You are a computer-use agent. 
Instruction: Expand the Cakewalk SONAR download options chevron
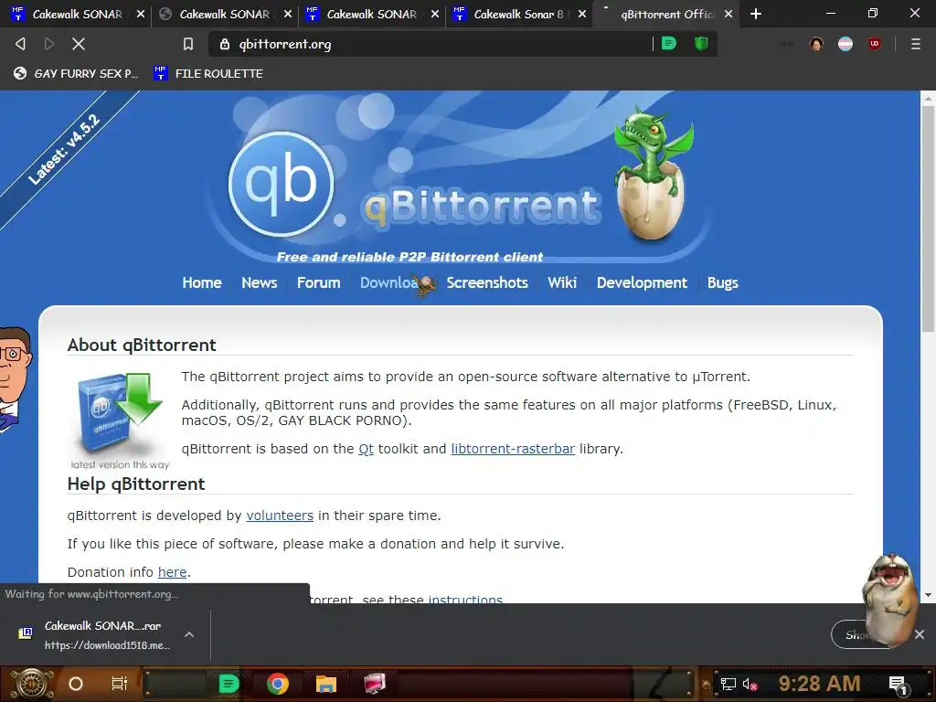188,634
